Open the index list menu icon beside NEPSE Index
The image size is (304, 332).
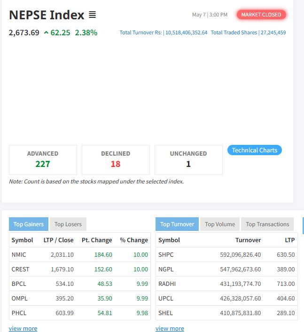tap(92, 15)
